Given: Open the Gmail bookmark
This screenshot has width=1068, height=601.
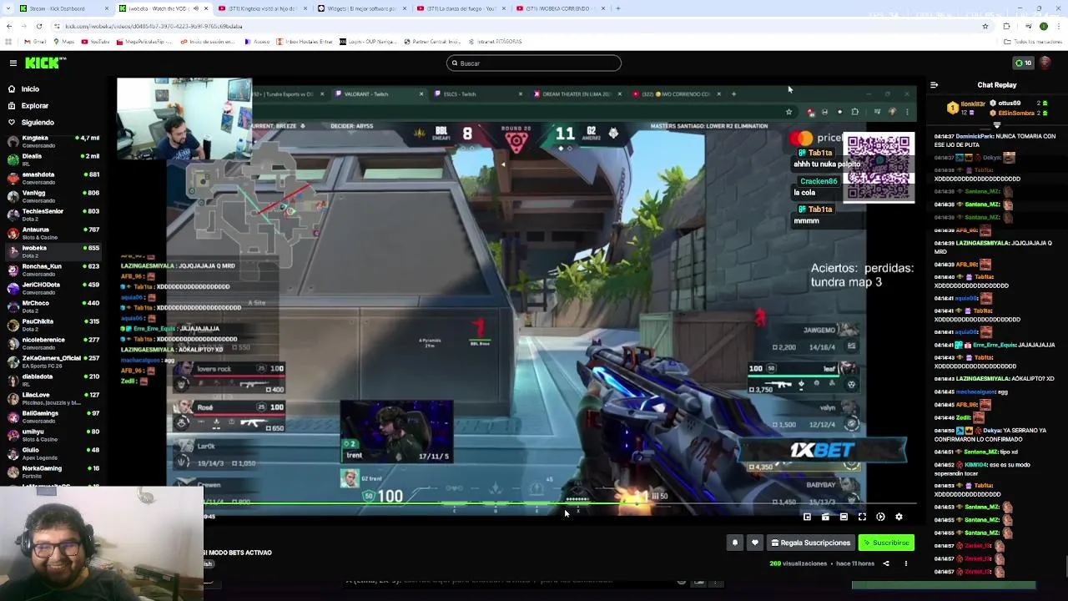Looking at the screenshot, I should [35, 42].
